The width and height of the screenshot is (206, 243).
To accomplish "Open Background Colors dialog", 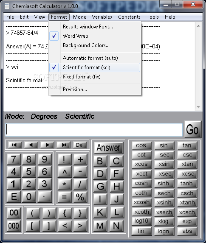I will pos(95,45).
